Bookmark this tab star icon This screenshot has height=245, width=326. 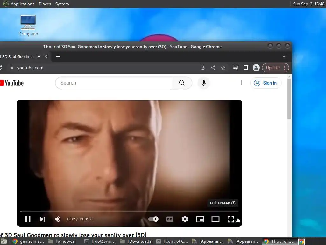pyautogui.click(x=223, y=68)
